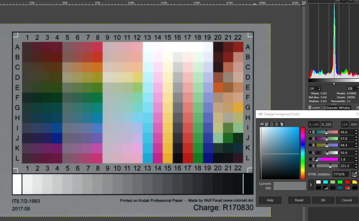This screenshot has height=221, width=359.
Task: Increase the histogram low input value stepper
Action: (x=319, y=87)
